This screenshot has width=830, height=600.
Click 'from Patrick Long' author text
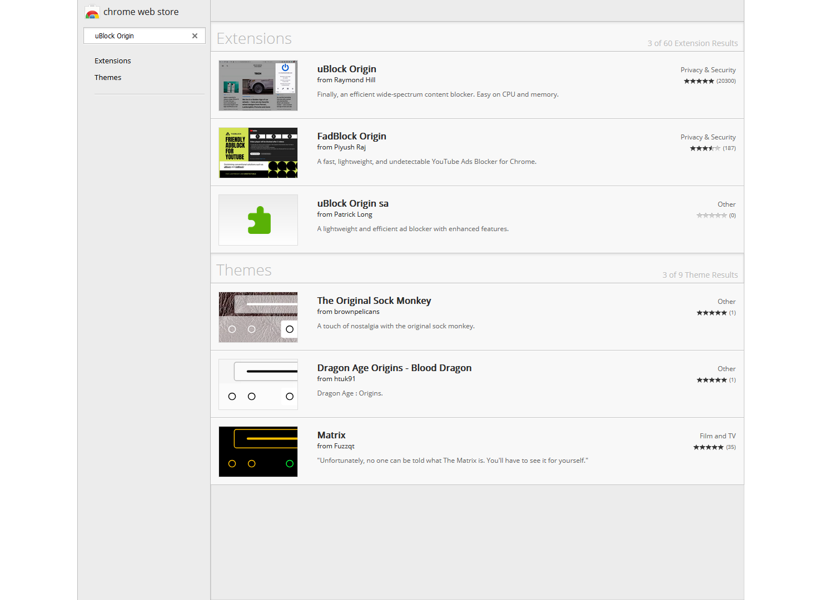pos(345,214)
